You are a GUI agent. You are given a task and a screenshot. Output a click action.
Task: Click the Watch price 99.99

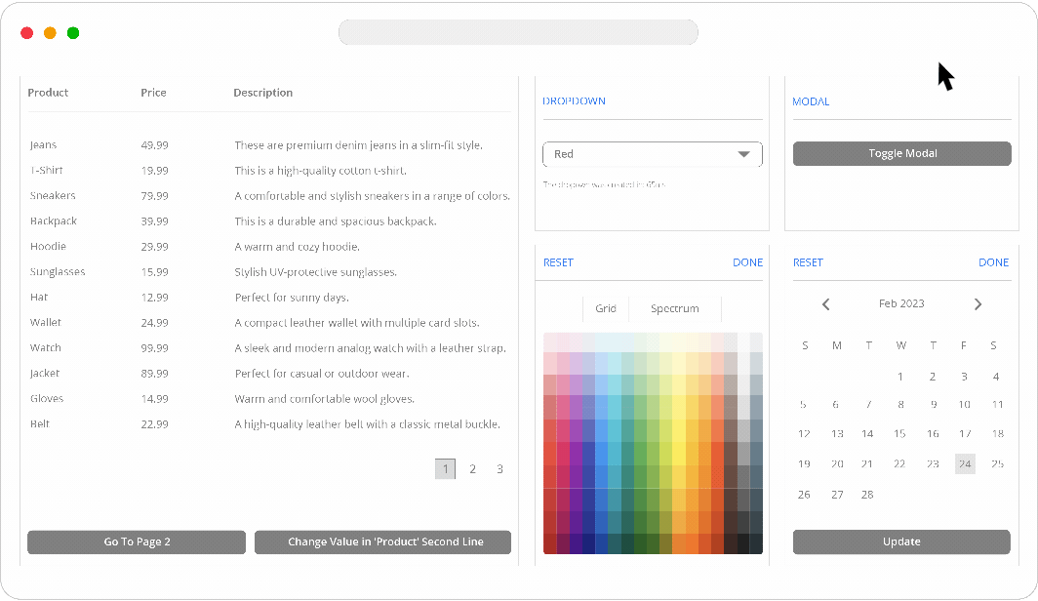click(x=155, y=348)
